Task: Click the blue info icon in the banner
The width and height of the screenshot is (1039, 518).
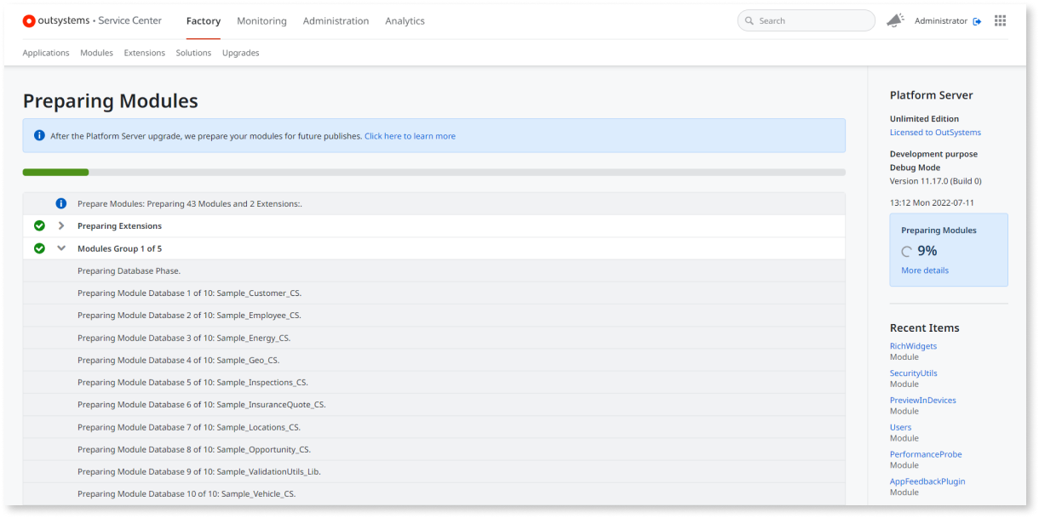Action: (x=39, y=134)
